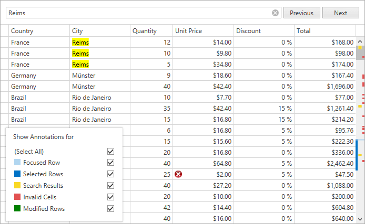Click the Total column header
This screenshot has height=224, width=365.
325,31
